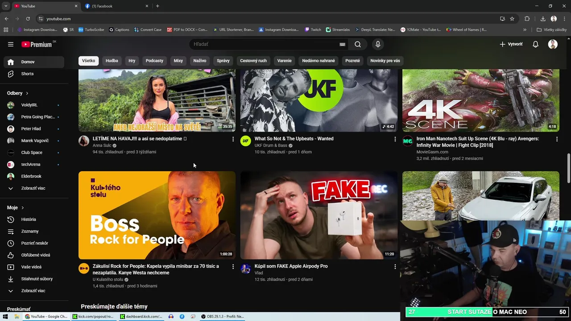
Task: Open the Twitch bookmark
Action: pyautogui.click(x=313, y=30)
